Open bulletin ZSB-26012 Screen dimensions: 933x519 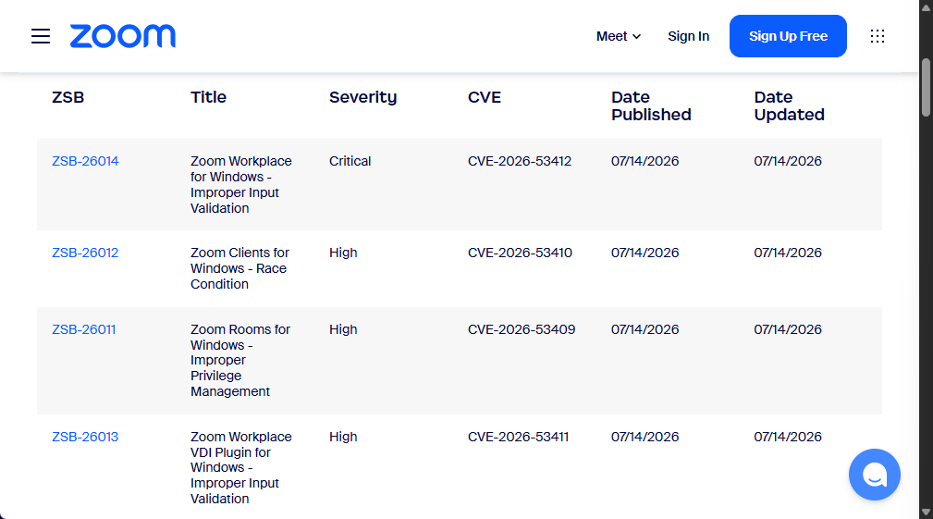pyautogui.click(x=85, y=253)
